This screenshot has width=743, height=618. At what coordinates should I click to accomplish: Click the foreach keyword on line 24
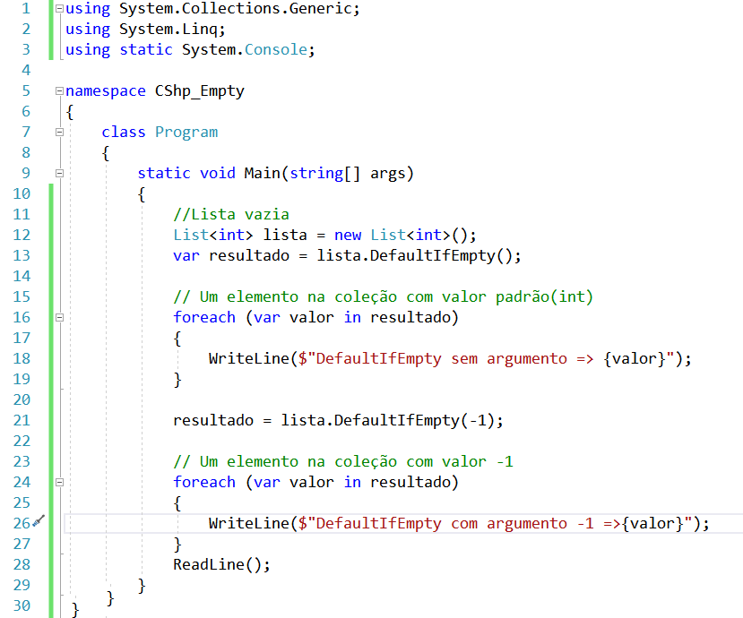coord(204,482)
